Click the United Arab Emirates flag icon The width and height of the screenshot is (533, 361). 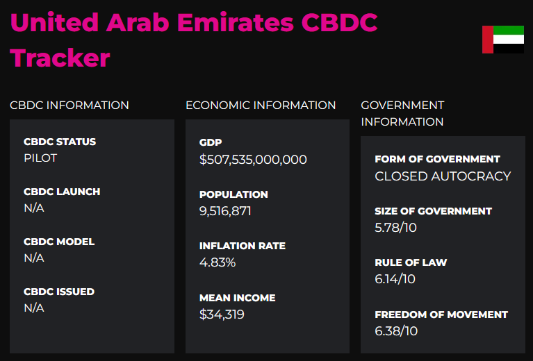[502, 40]
